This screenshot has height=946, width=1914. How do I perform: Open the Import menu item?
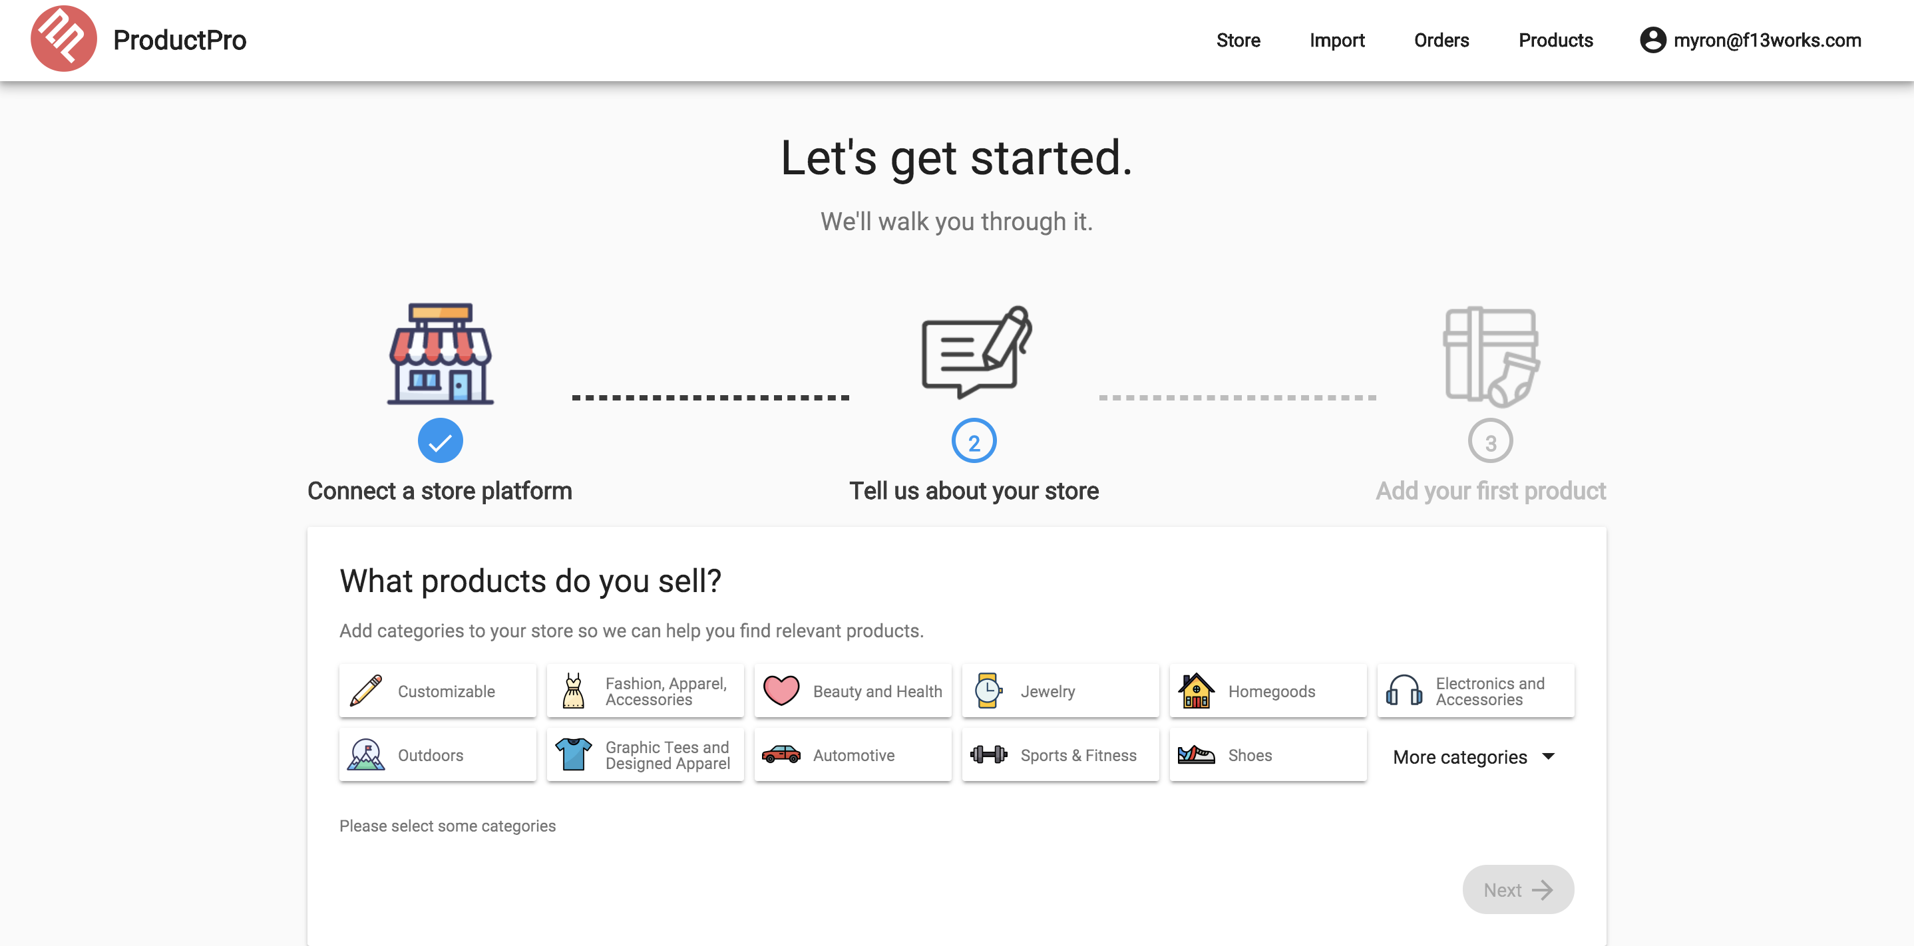click(1337, 40)
